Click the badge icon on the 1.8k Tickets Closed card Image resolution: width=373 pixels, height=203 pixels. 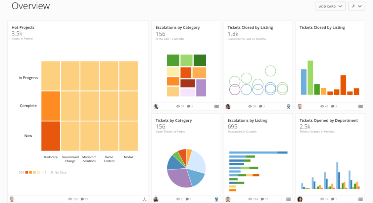(x=288, y=106)
